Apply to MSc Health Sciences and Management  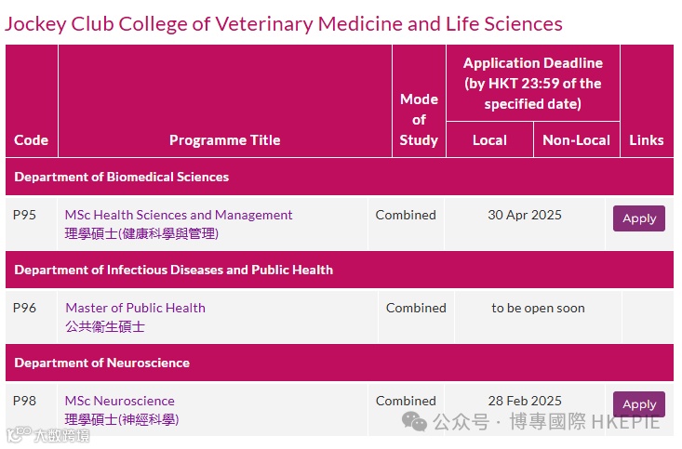(638, 218)
